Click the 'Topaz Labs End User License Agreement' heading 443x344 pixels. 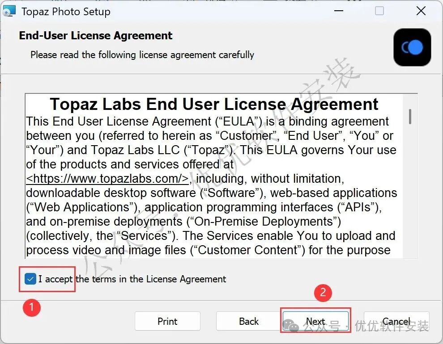pyautogui.click(x=214, y=104)
